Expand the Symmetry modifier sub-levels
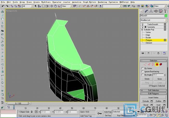The image size is (169, 118). (145, 27)
